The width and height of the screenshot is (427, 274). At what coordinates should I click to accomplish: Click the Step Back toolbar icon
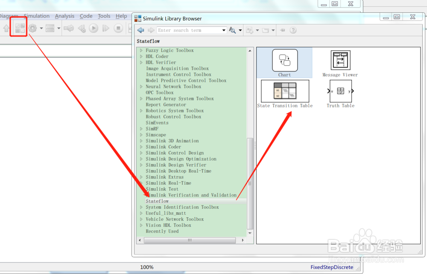(82, 28)
